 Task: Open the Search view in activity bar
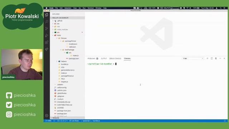click(x=47, y=21)
